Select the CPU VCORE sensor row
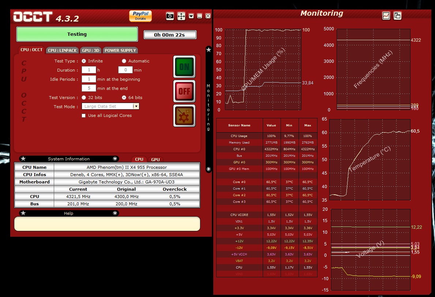This screenshot has width=435, height=297. pyautogui.click(x=267, y=215)
